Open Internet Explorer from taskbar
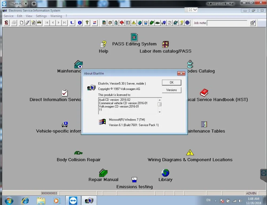This screenshot has width=267, height=205. (25, 201)
